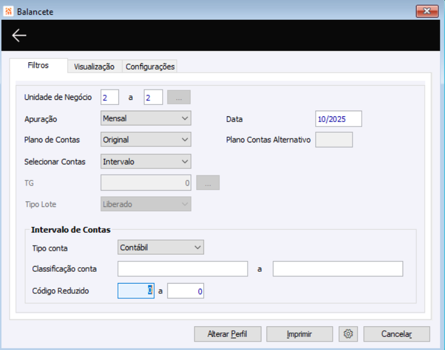The image size is (445, 350).
Task: Click the Data label
Action: pyautogui.click(x=234, y=119)
